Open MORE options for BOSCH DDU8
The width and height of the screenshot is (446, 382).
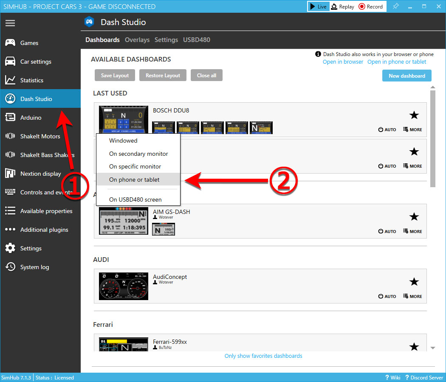click(412, 129)
